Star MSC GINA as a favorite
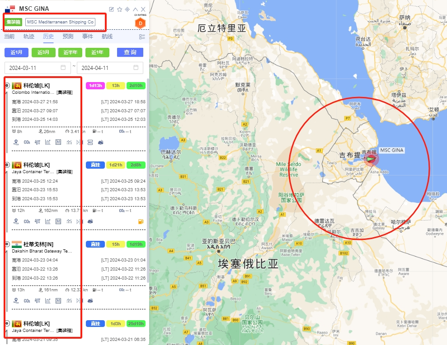The width and height of the screenshot is (447, 345). pos(119,9)
